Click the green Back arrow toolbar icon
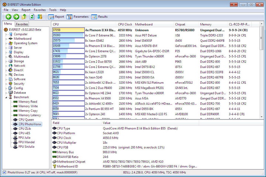 point(8,17)
